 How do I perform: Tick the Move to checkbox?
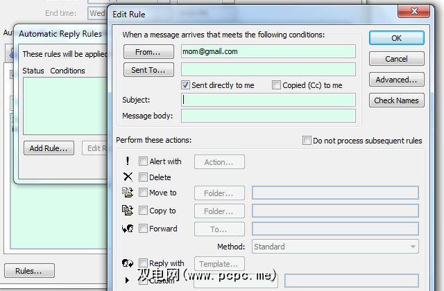[x=143, y=193]
